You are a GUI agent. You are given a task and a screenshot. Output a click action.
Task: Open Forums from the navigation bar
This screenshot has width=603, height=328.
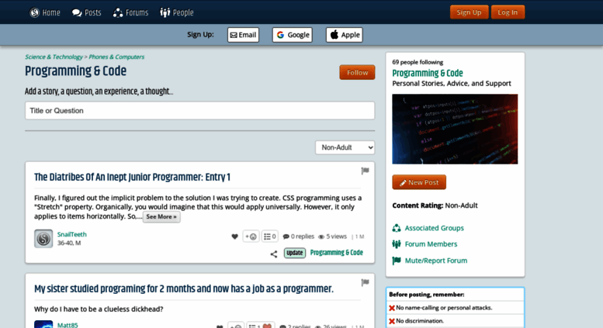(130, 12)
